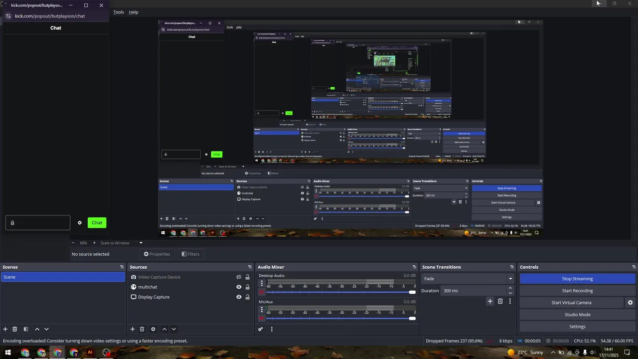Viewport: 638px width, 359px height.
Task: Remove scene transition with trash icon
Action: [500, 301]
